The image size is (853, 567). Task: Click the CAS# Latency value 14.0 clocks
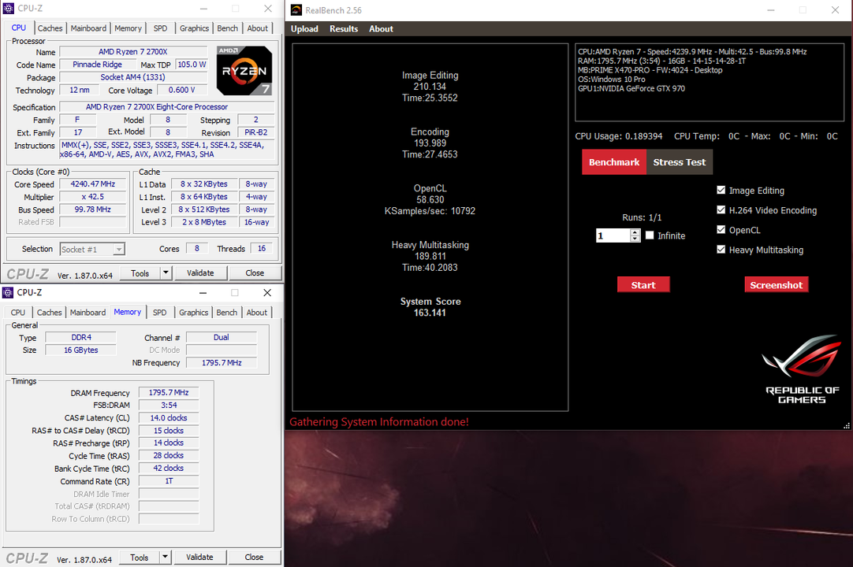169,418
